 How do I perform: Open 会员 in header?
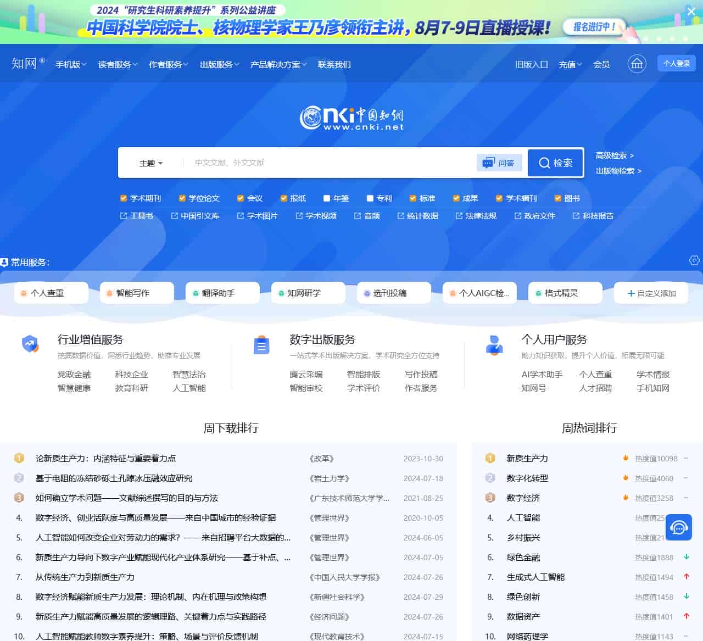[601, 64]
